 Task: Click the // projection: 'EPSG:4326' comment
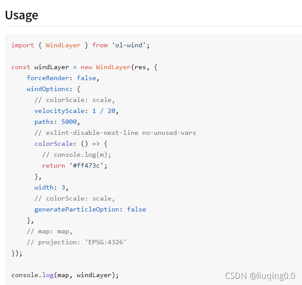tap(76, 242)
